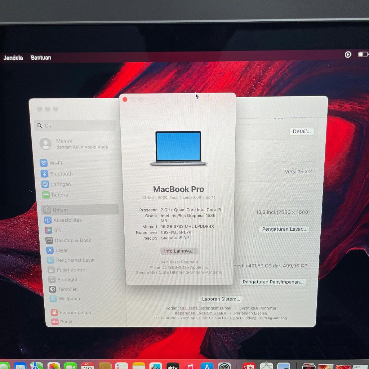Go to Baterai settings

59,195
